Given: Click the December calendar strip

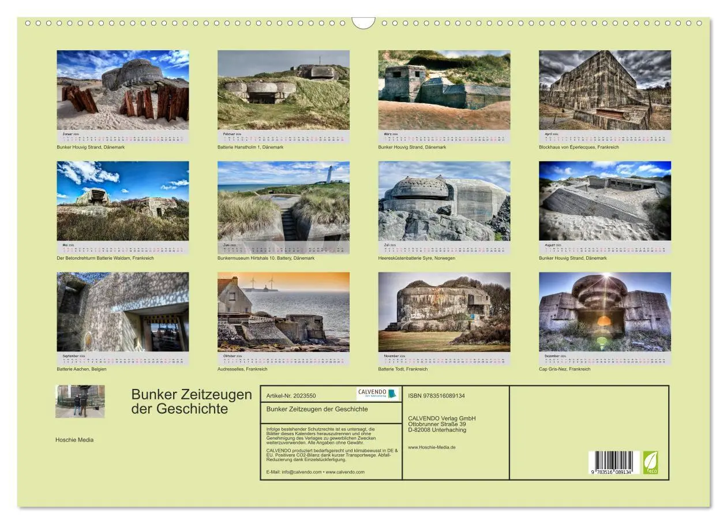Looking at the screenshot, I should coord(605,359).
